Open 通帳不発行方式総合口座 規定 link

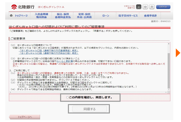tap(49, 53)
